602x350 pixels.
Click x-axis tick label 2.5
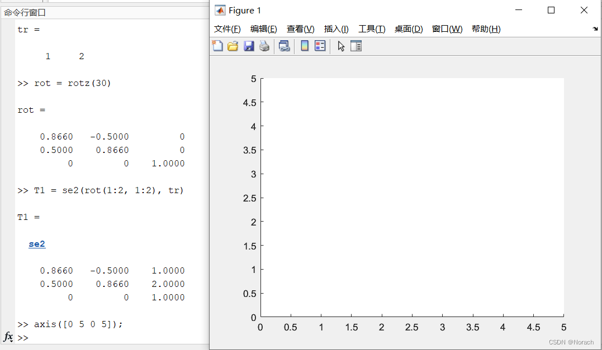[412, 327]
